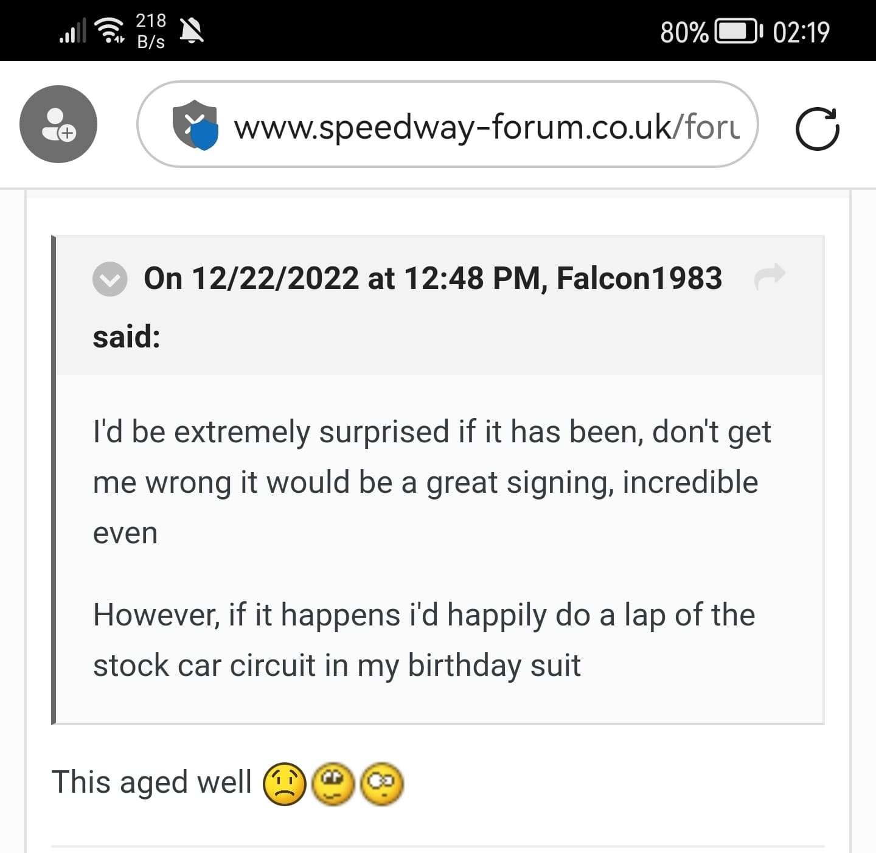The width and height of the screenshot is (876, 853).
Task: Tap the WiFi status icon
Action: 110,30
